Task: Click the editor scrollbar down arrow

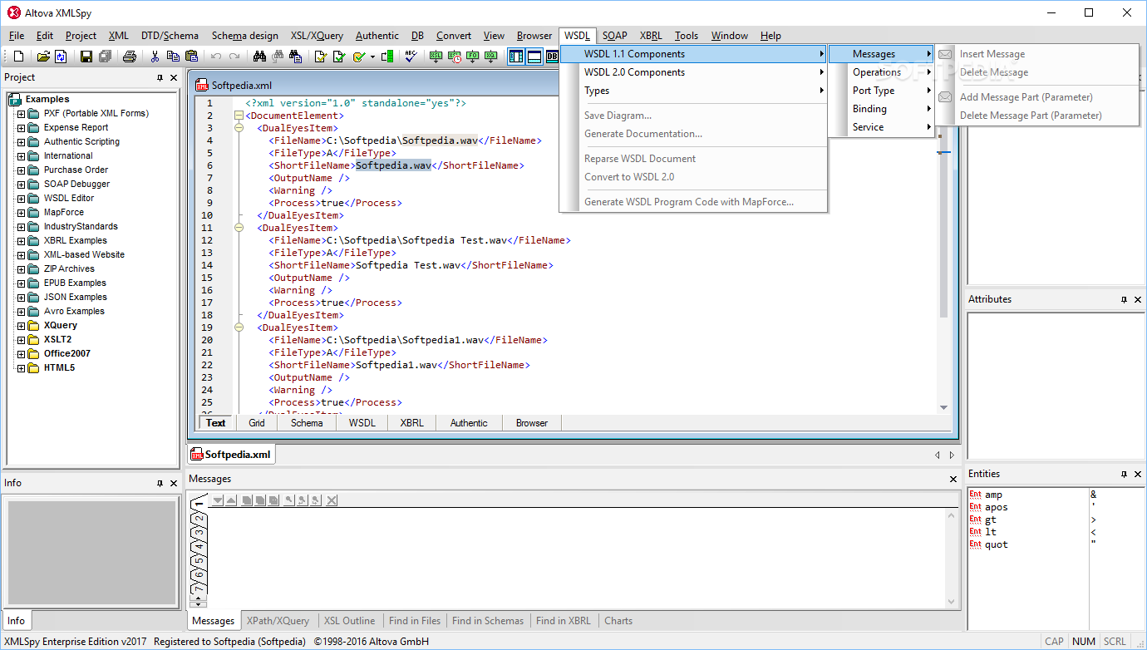Action: pyautogui.click(x=943, y=407)
